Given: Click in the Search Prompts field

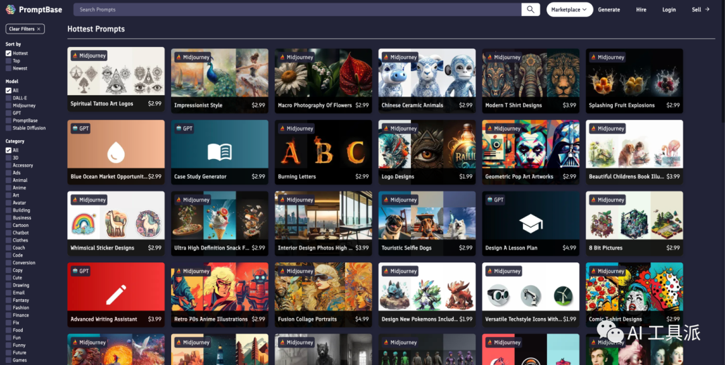Looking at the screenshot, I should coord(297,9).
